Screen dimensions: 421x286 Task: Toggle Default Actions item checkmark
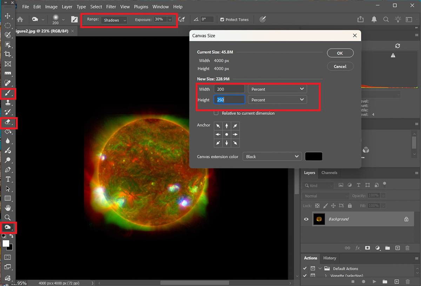305,268
